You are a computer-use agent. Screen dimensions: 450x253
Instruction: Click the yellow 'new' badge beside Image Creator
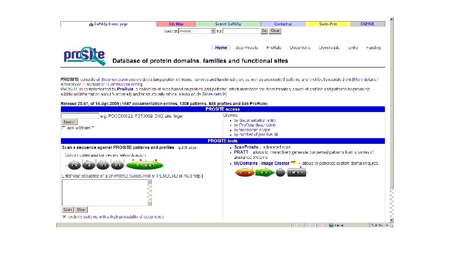tap(293, 163)
